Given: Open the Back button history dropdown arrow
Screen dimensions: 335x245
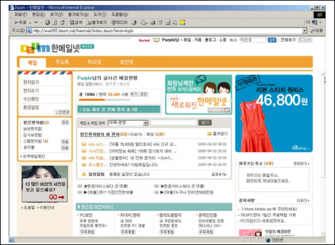Looking at the screenshot, I should (x=30, y=22).
